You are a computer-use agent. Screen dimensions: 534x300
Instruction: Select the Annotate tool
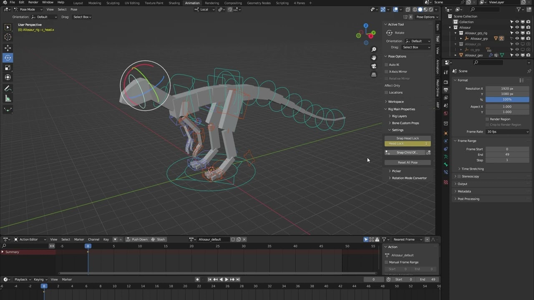click(x=8, y=88)
